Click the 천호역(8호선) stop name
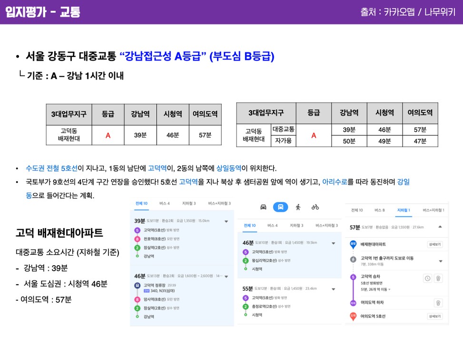The height and width of the screenshot is (347, 463). pyautogui.click(x=155, y=239)
